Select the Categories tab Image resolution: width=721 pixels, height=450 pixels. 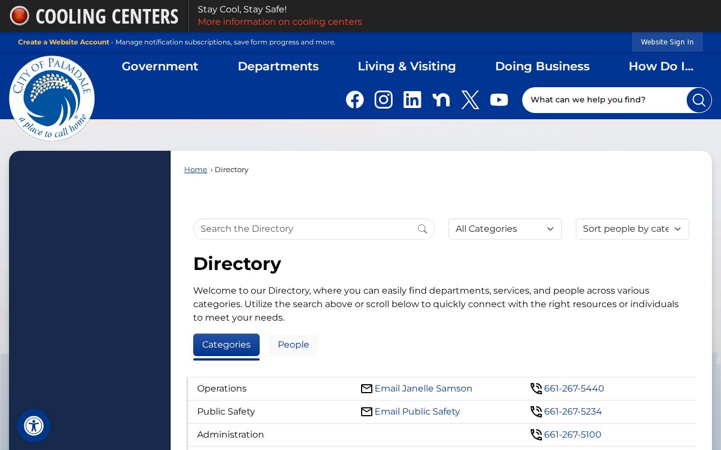click(226, 345)
